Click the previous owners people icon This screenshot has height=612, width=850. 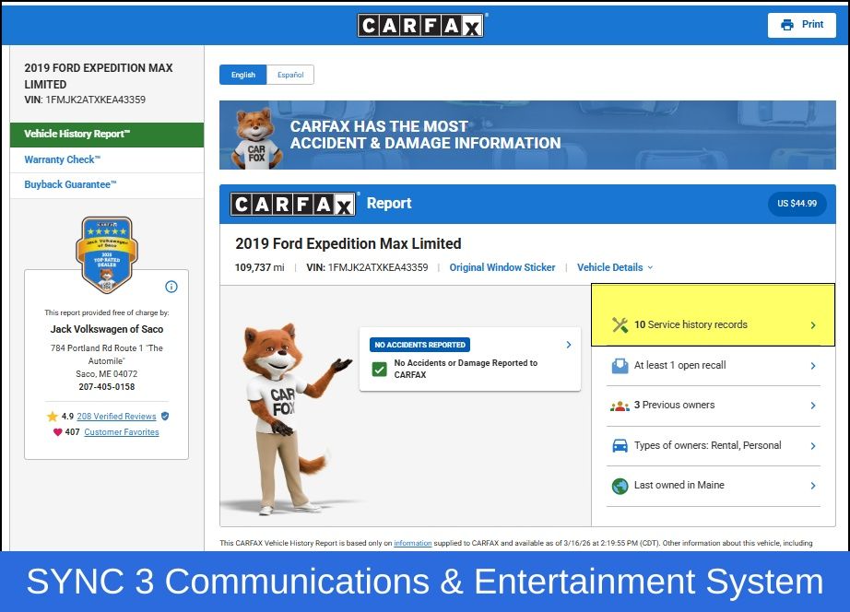(x=620, y=406)
